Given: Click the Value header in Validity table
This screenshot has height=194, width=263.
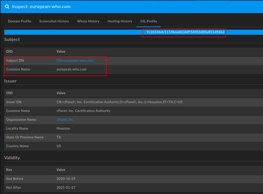Looking at the screenshot, I should pos(61,170).
